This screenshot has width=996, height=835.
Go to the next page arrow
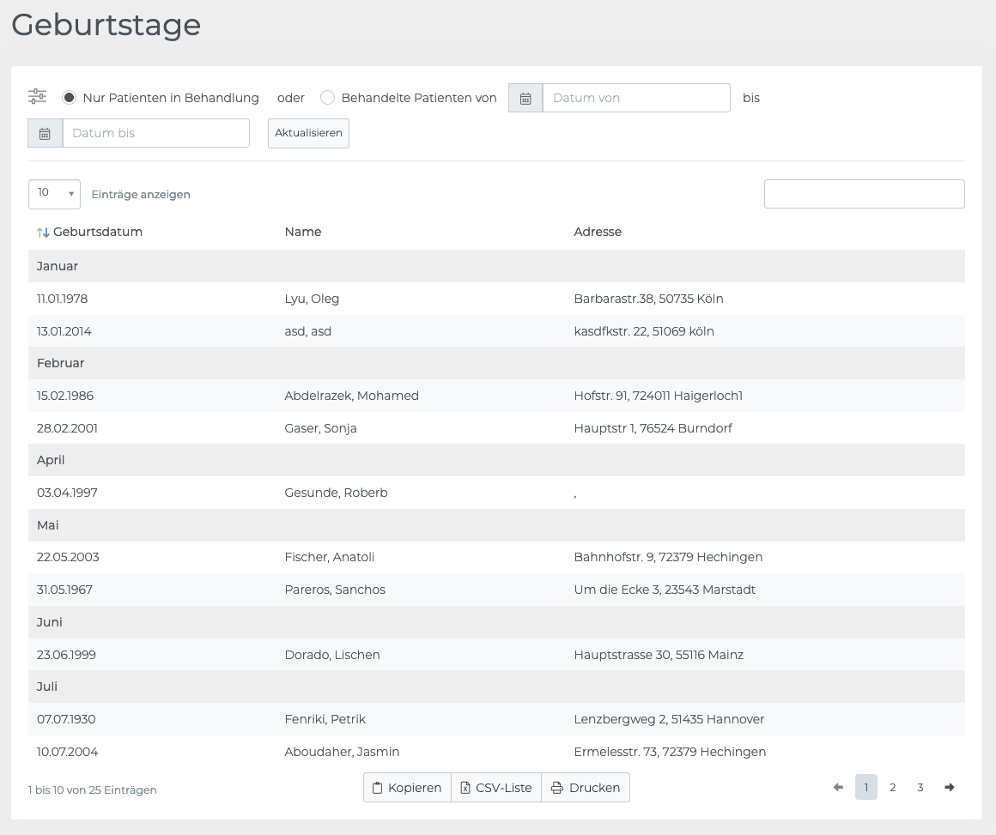(x=949, y=788)
